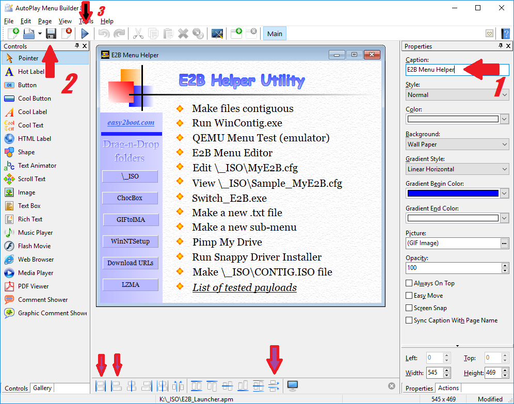This screenshot has width=514, height=404.
Task: Check Sync Caption With Page Name
Action: pos(409,320)
